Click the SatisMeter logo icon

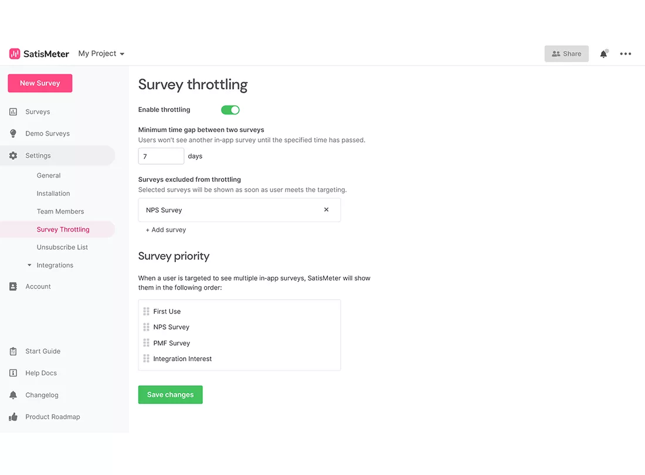[x=15, y=54]
